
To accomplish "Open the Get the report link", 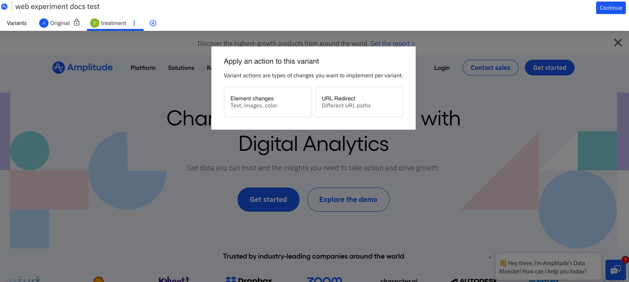I will pyautogui.click(x=393, y=43).
